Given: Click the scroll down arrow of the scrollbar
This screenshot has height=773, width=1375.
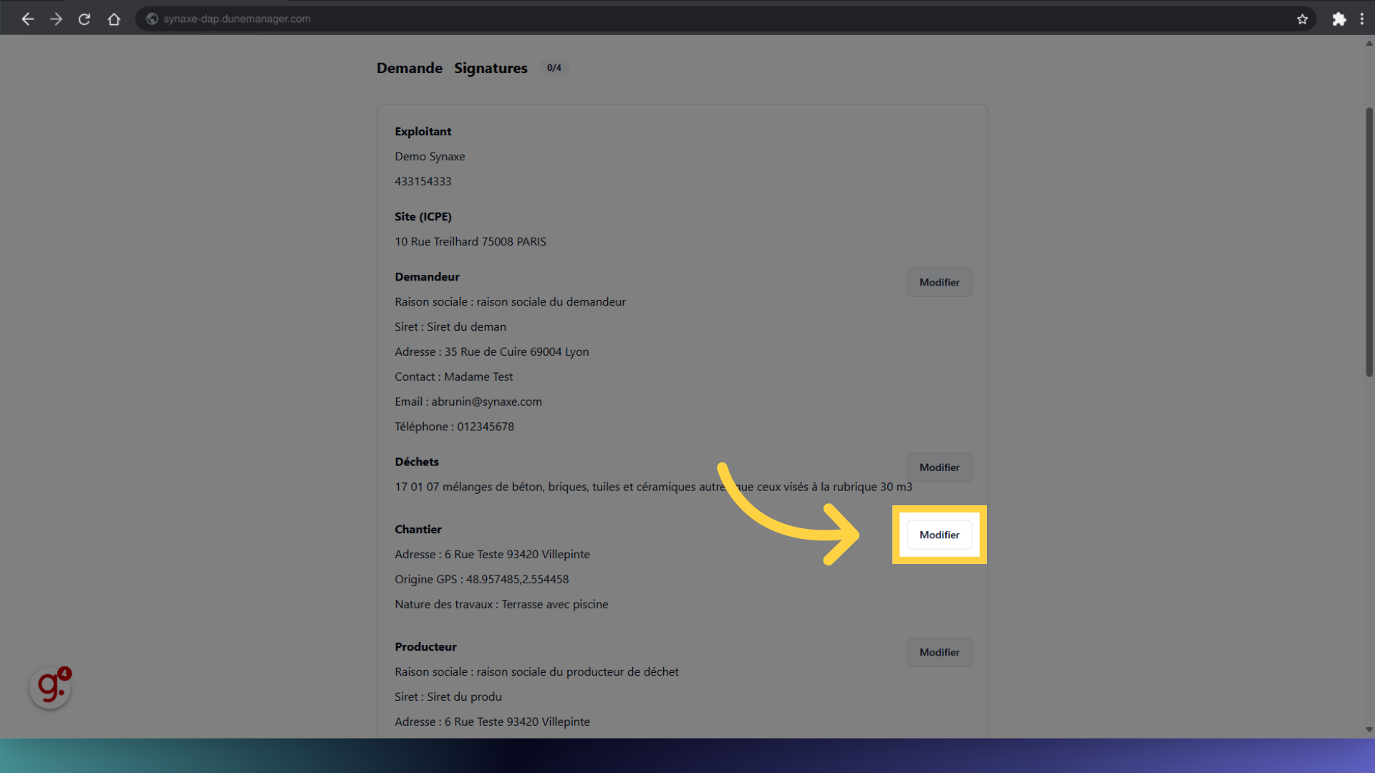Looking at the screenshot, I should 1369,729.
